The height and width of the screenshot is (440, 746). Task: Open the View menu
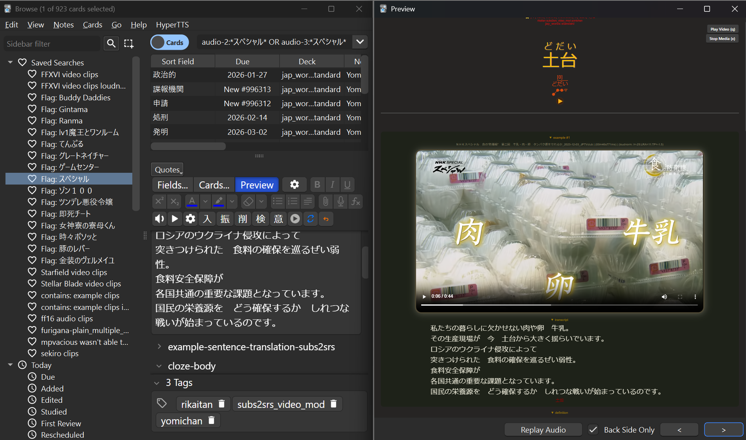[36, 25]
